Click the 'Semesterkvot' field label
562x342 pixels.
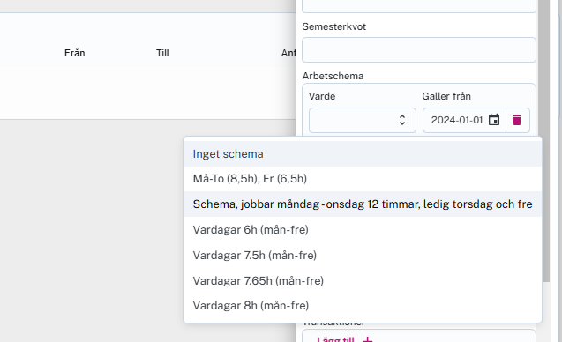click(334, 26)
